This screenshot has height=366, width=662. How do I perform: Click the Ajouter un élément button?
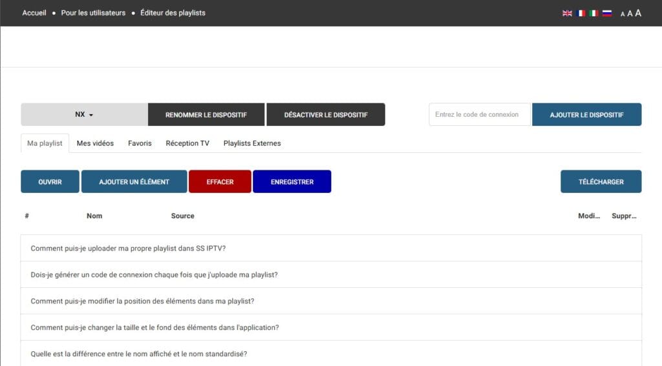coord(134,182)
